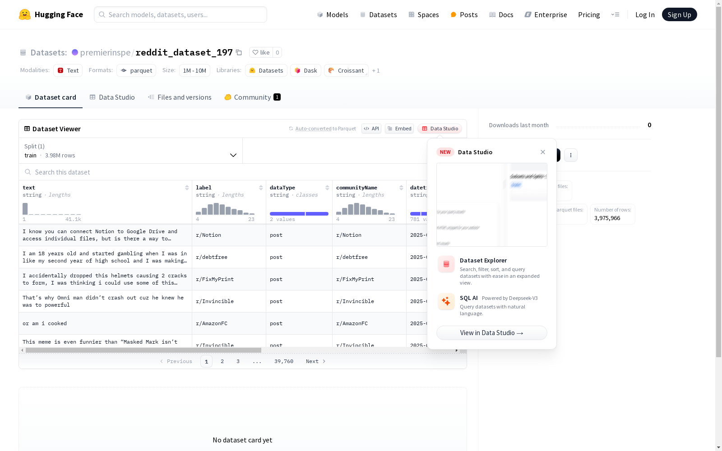
Task: Open the three-dot options menu
Action: [570, 155]
